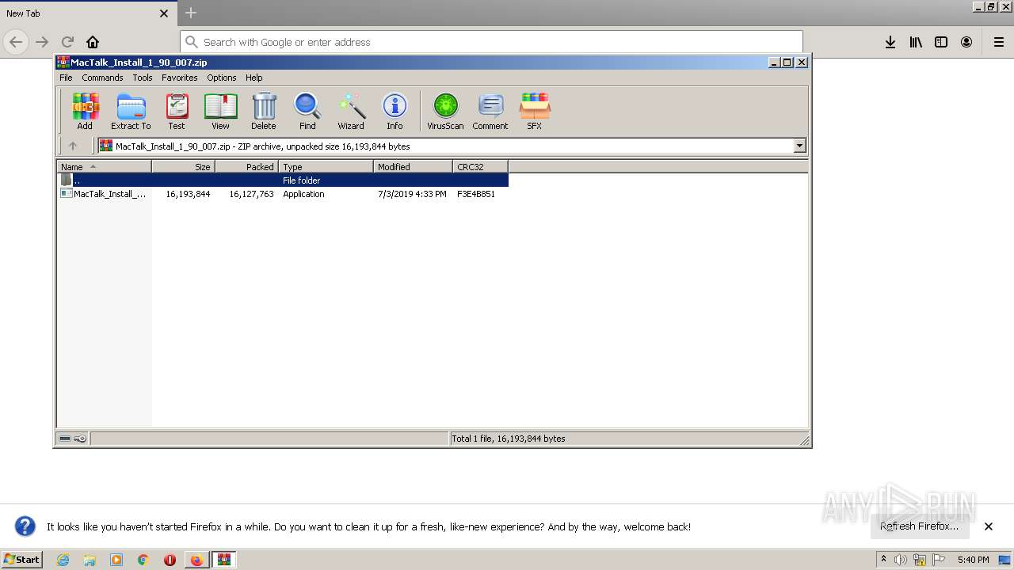Click the drive/key status bar icon
This screenshot has height=570, width=1014.
pyautogui.click(x=73, y=439)
